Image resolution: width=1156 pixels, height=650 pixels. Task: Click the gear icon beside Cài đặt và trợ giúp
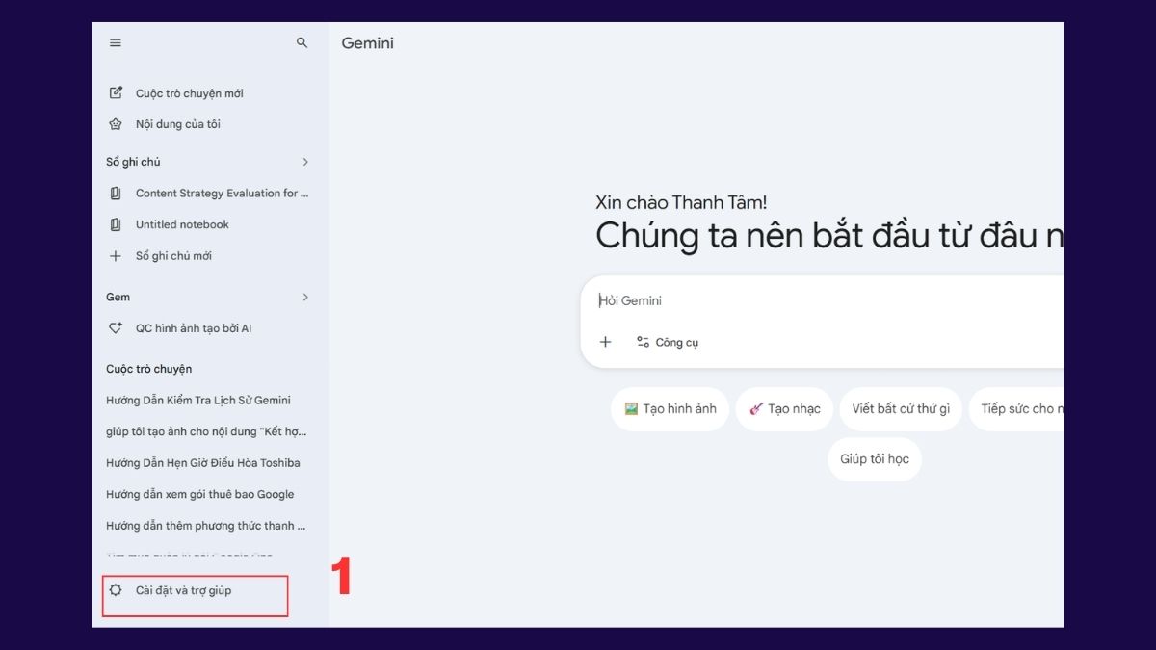coord(116,590)
